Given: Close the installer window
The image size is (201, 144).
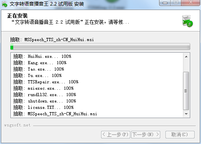Looking at the screenshot, I should pos(191,3).
